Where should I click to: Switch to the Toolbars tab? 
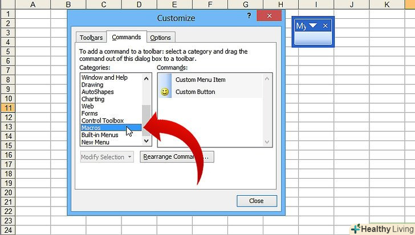[x=91, y=38]
